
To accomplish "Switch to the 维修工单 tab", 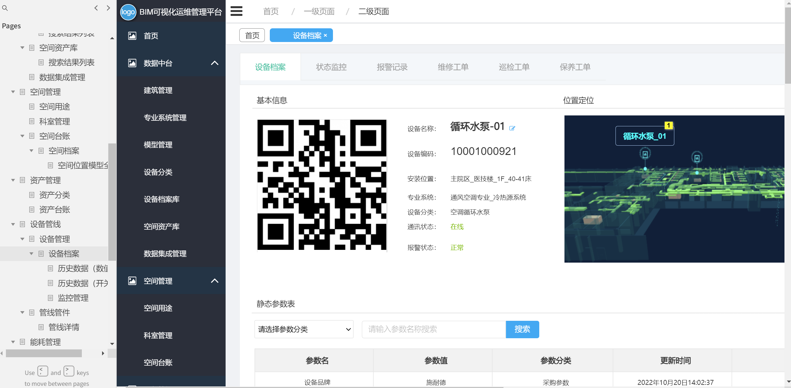I will click(453, 67).
